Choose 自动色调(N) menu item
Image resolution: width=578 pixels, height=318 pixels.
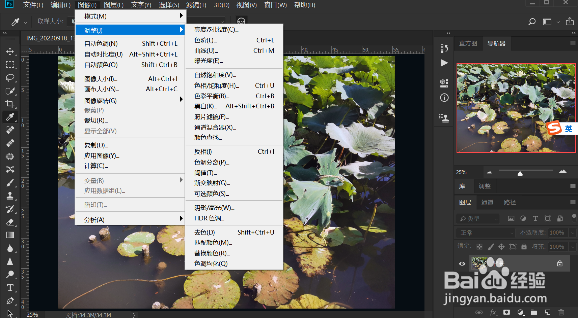(130, 43)
